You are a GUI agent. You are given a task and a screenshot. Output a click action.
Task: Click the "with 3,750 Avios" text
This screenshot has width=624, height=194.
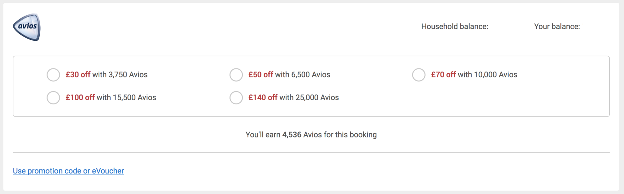tap(120, 75)
